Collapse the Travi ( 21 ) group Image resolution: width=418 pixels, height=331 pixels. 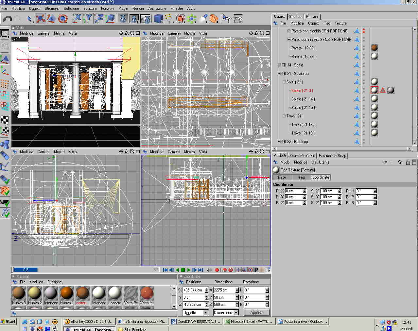pyautogui.click(x=284, y=116)
